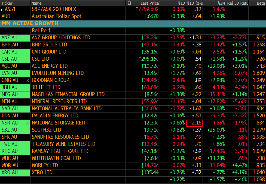Screen dimensions: 266x184
Task: Click the red-outlined -2.16 z-score cell
Action: [194, 123]
